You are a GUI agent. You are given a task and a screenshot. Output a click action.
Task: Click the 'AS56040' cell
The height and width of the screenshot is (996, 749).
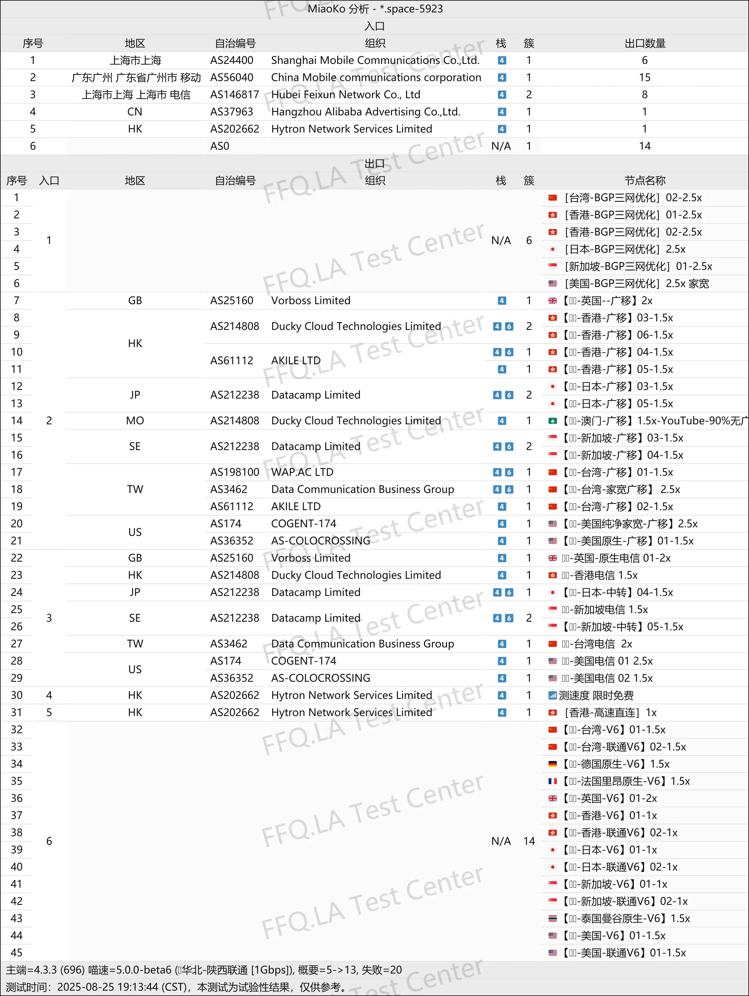pos(232,78)
